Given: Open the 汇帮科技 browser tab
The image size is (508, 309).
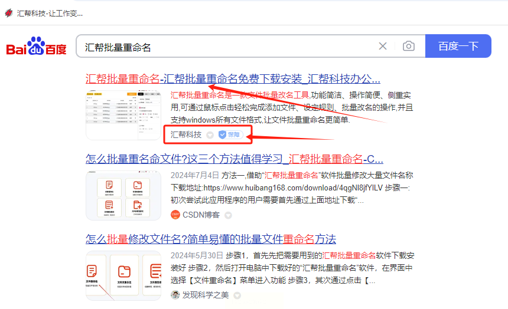Looking at the screenshot, I should click(x=44, y=13).
